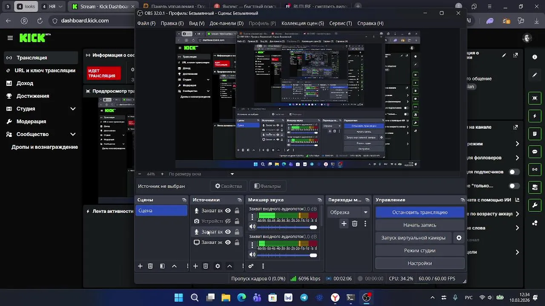Move source up in Источники toolbar

tap(229, 266)
